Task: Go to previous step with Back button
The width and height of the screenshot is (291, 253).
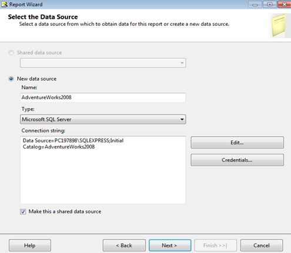Action: tap(124, 245)
